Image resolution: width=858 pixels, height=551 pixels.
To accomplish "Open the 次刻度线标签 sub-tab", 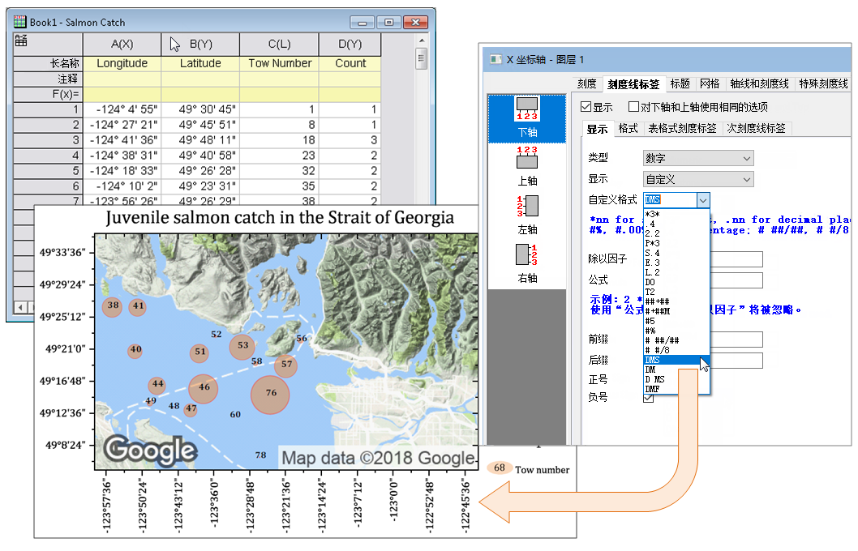I will coord(756,129).
